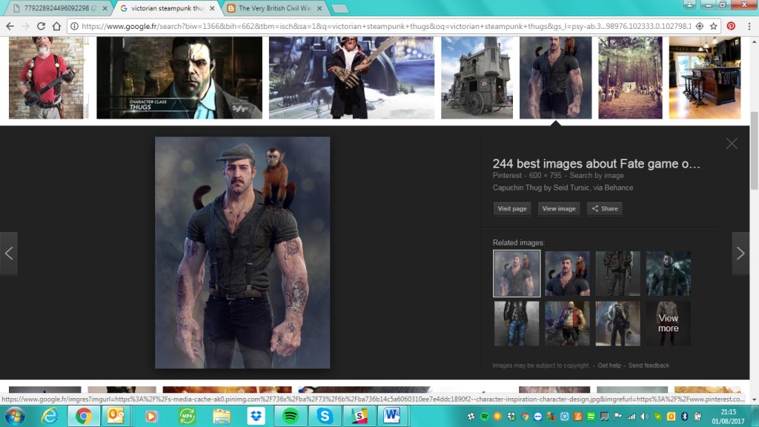Open the chainsaw character thumbnail
The width and height of the screenshot is (759, 427).
pos(351,77)
